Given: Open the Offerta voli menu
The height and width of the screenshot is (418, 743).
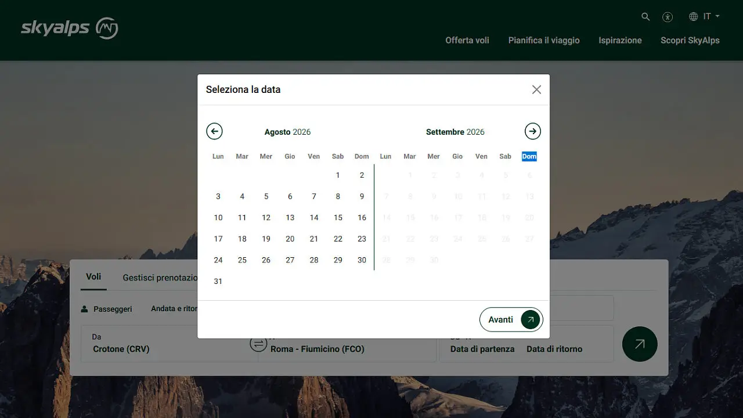Looking at the screenshot, I should 467,40.
